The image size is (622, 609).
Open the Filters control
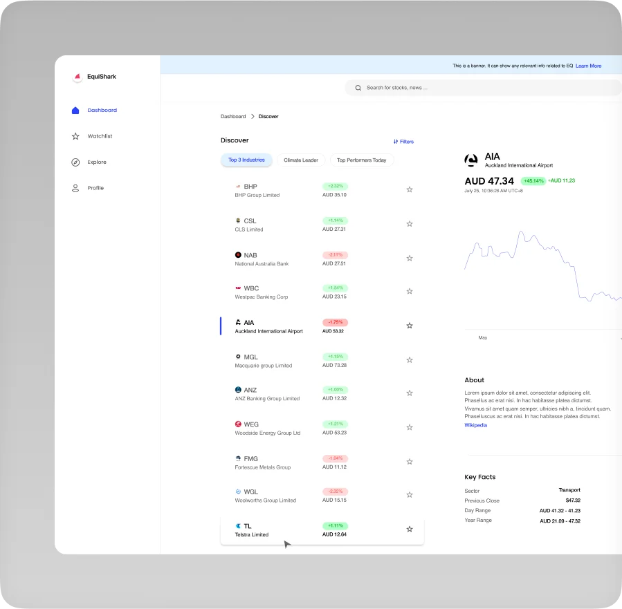tap(403, 142)
